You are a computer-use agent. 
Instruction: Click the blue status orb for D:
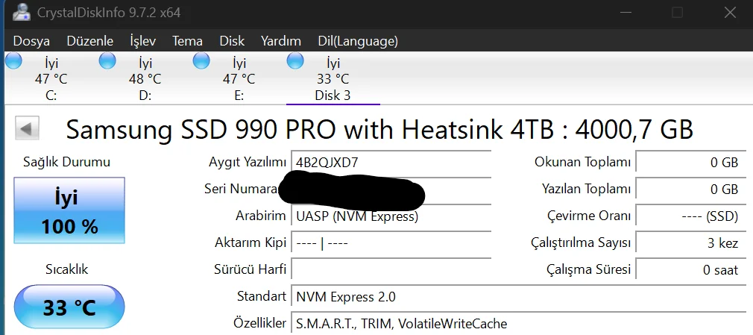[107, 61]
